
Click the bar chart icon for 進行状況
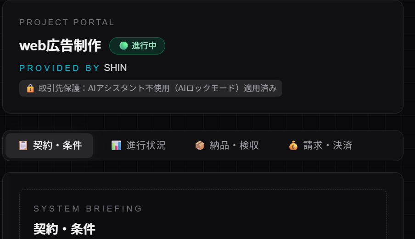[116, 146]
